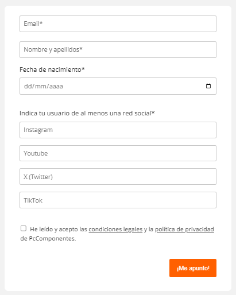Click the 'de PcComponentes.' text
The width and height of the screenshot is (236, 295).
[48, 239]
